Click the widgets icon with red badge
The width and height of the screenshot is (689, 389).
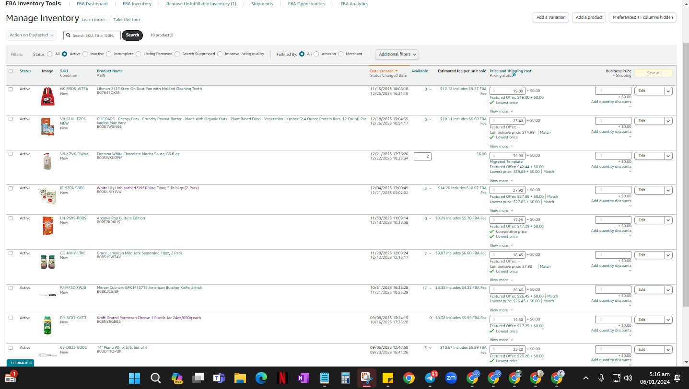click(10, 378)
